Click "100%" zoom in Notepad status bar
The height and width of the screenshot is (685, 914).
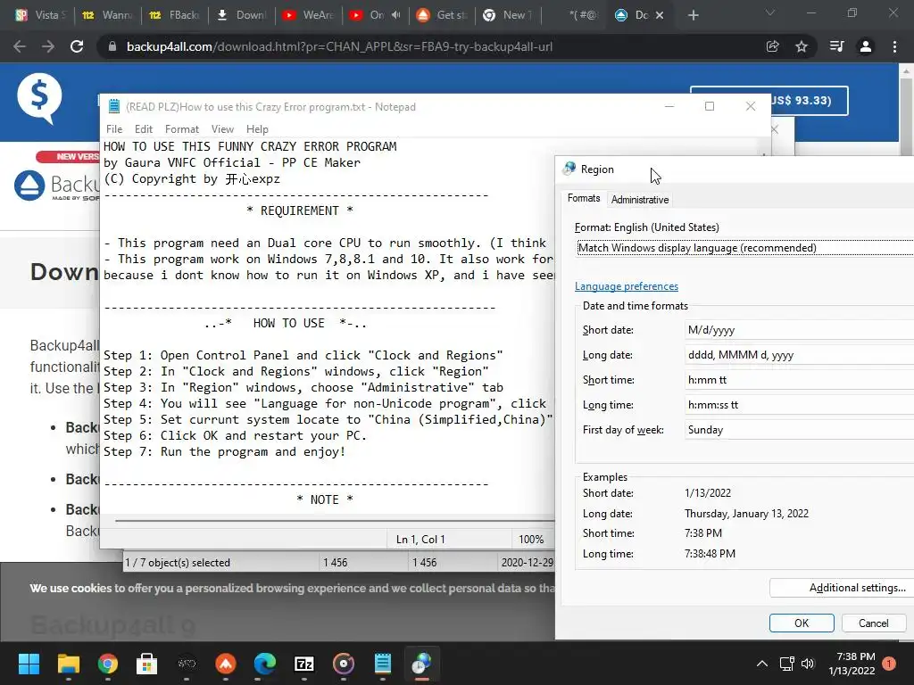click(x=531, y=540)
